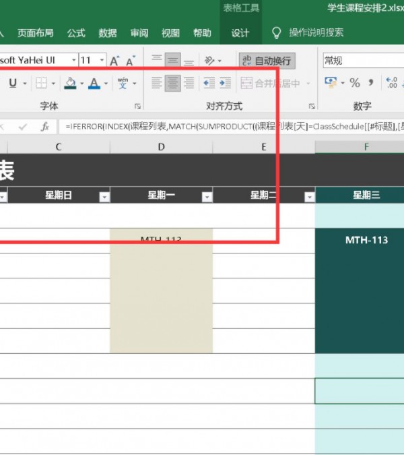Apply percent style format
This screenshot has height=455, width=404.
click(355, 83)
